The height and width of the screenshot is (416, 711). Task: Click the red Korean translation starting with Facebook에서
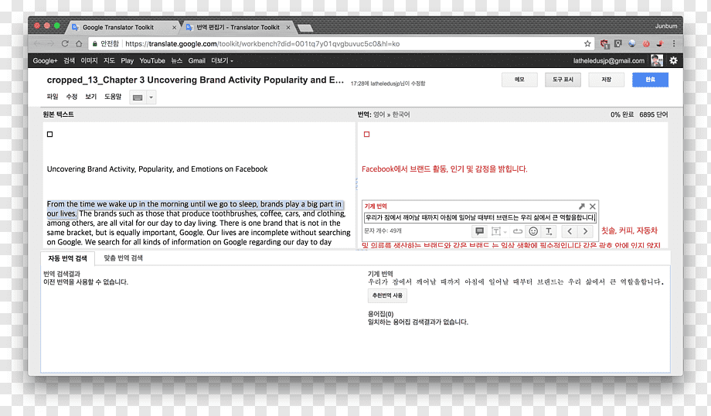coord(444,169)
